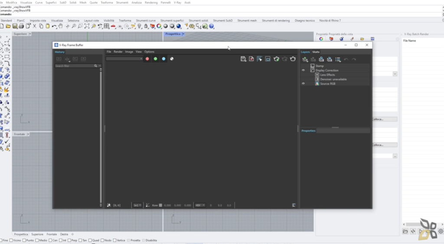Click the Render teapot icon

click(293, 59)
